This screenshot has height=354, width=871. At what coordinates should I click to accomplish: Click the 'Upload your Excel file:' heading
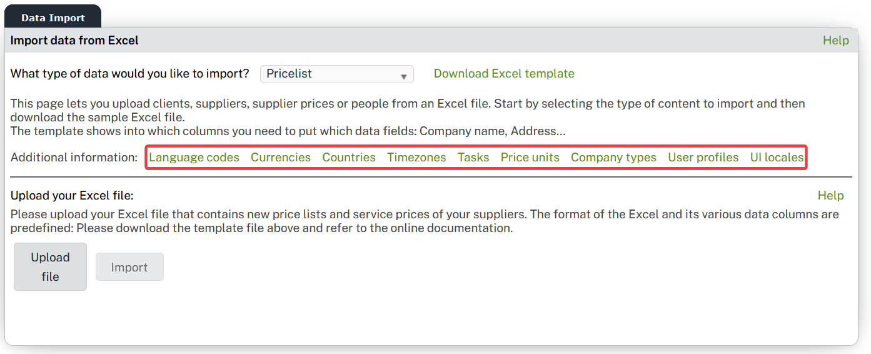click(72, 196)
